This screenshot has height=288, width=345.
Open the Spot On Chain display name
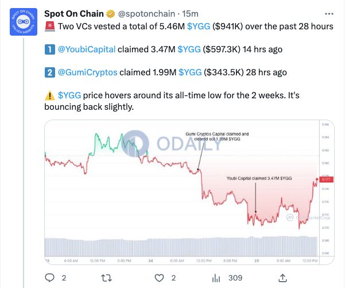click(74, 14)
